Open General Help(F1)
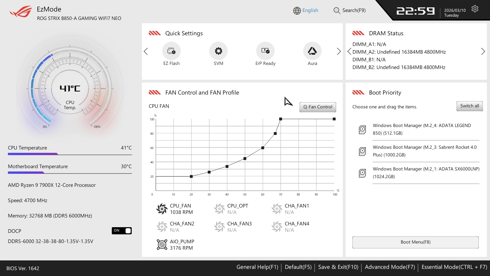 click(x=257, y=267)
